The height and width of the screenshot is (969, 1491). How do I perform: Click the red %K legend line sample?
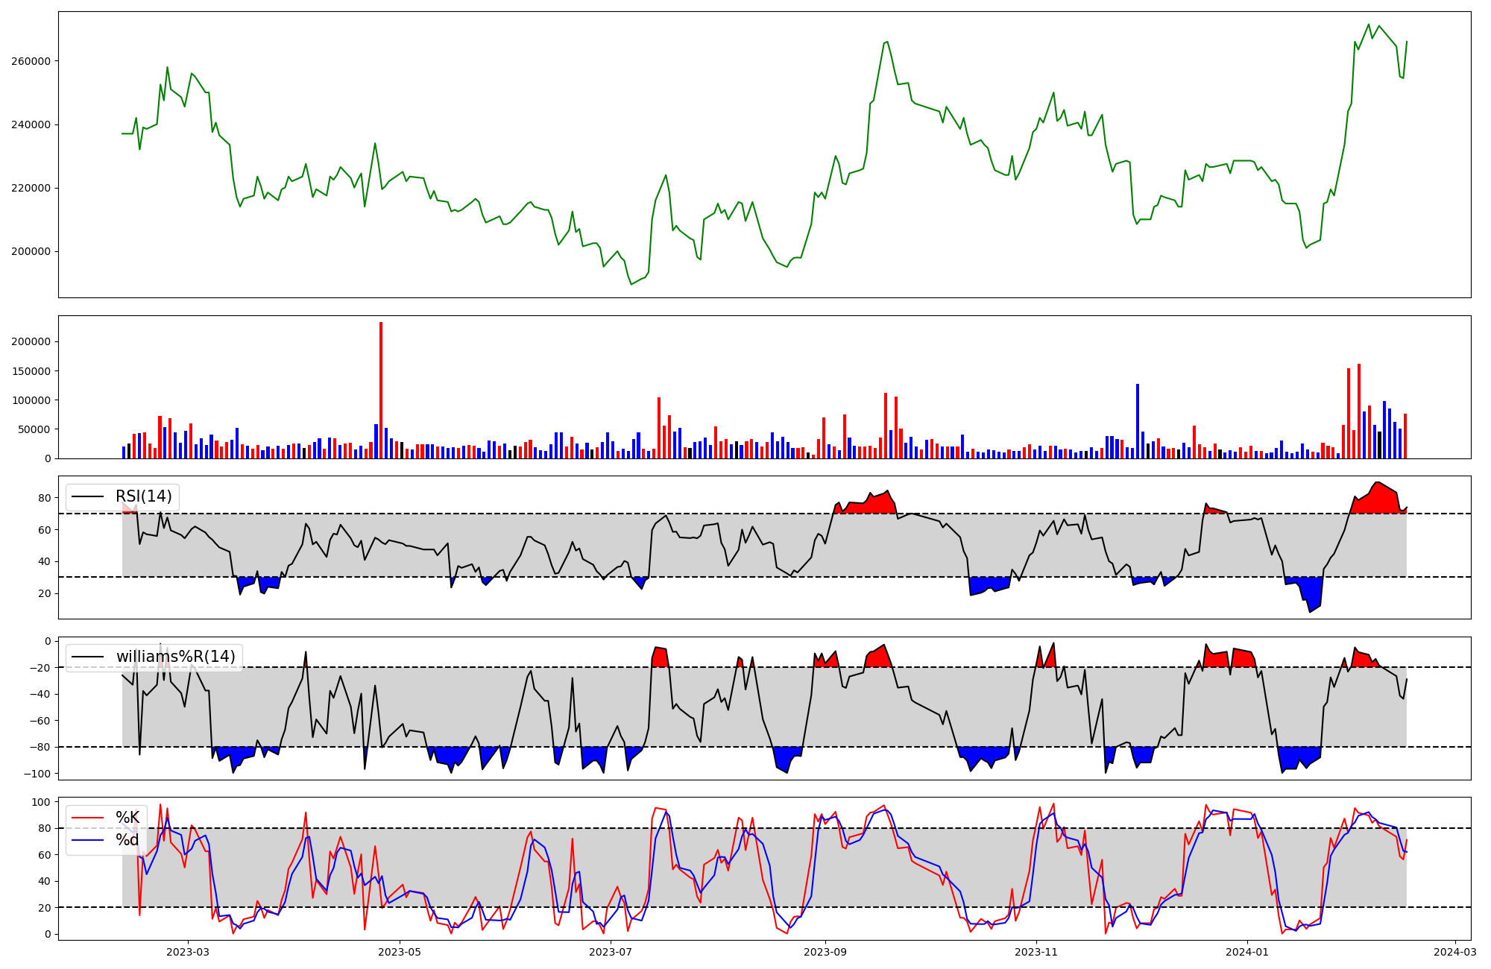[x=87, y=818]
